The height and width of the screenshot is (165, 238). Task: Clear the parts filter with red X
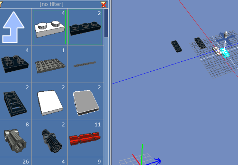click(103, 4)
